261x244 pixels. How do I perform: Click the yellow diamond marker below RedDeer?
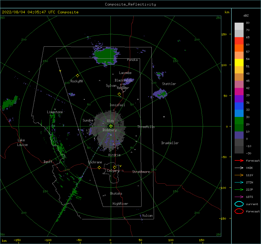coord(119,94)
